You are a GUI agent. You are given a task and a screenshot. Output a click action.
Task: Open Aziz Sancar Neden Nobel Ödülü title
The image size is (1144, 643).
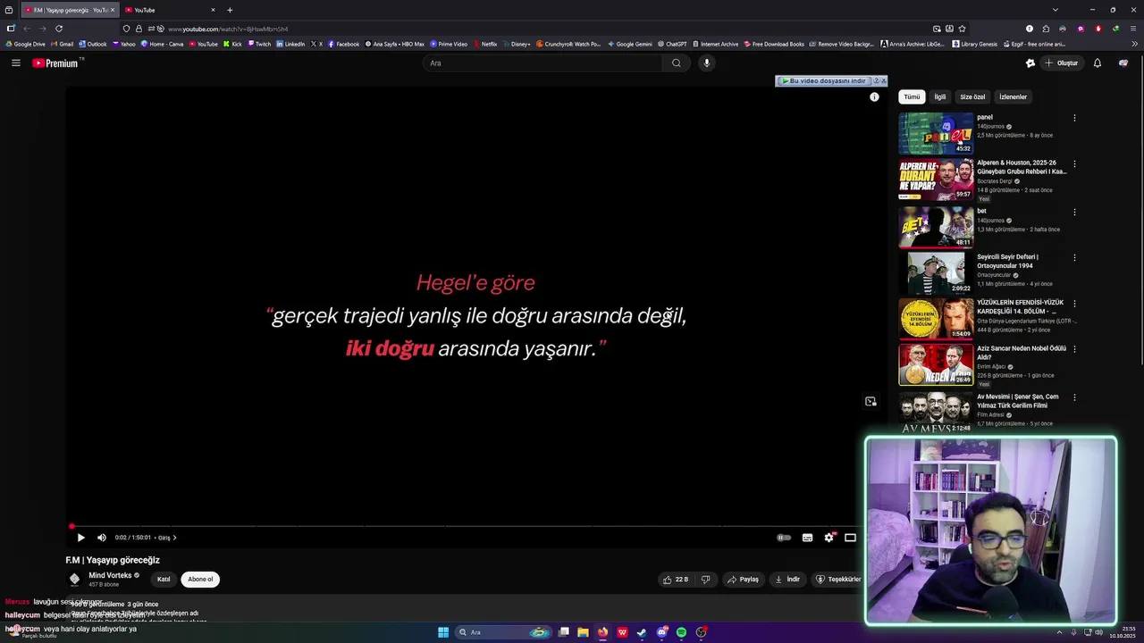[x=1021, y=353]
